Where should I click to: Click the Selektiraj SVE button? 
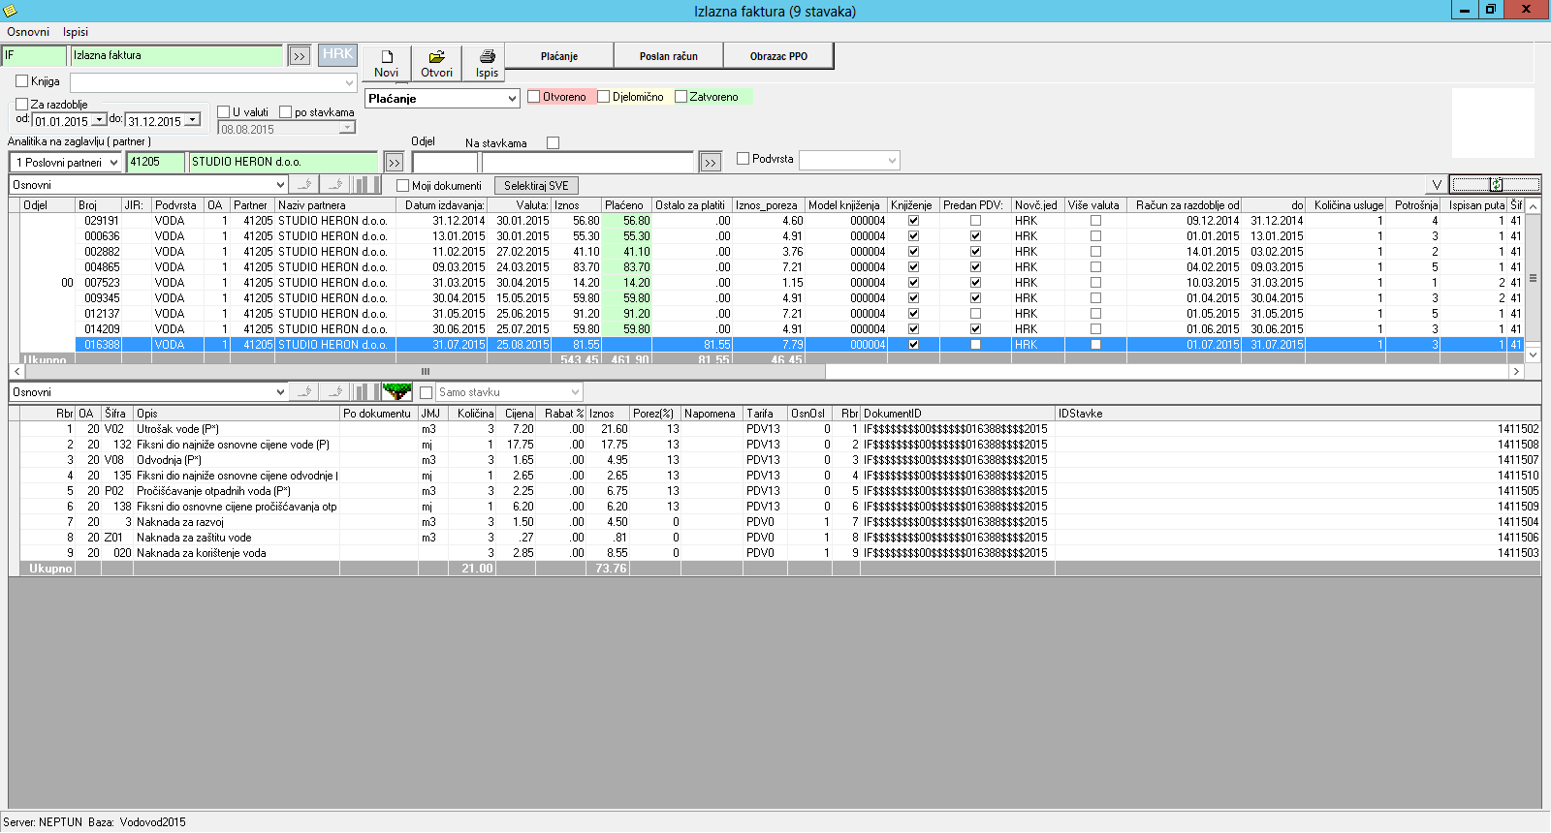click(536, 185)
